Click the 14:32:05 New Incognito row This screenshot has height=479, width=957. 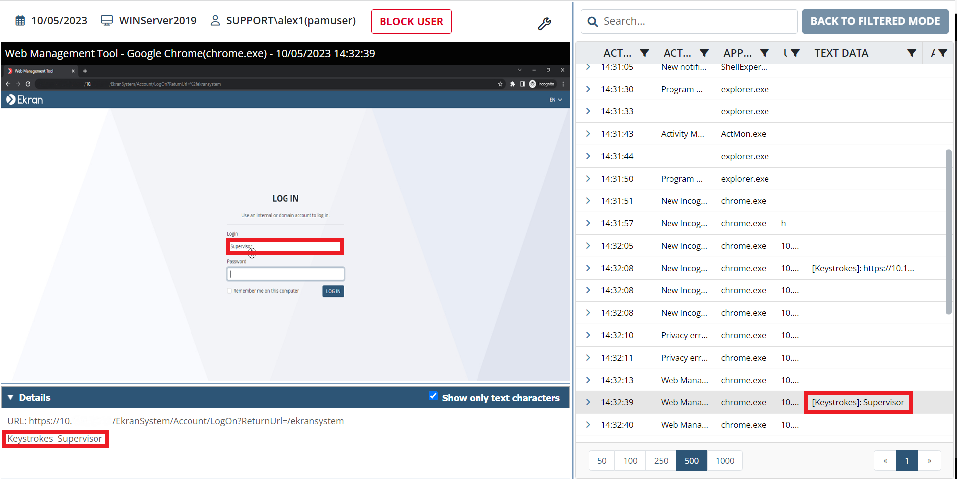tap(764, 246)
